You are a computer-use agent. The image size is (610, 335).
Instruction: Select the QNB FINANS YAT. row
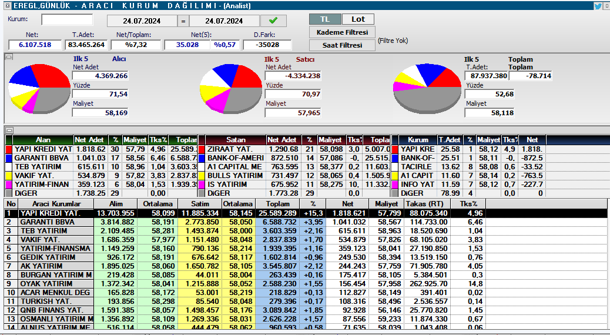tap(306, 310)
